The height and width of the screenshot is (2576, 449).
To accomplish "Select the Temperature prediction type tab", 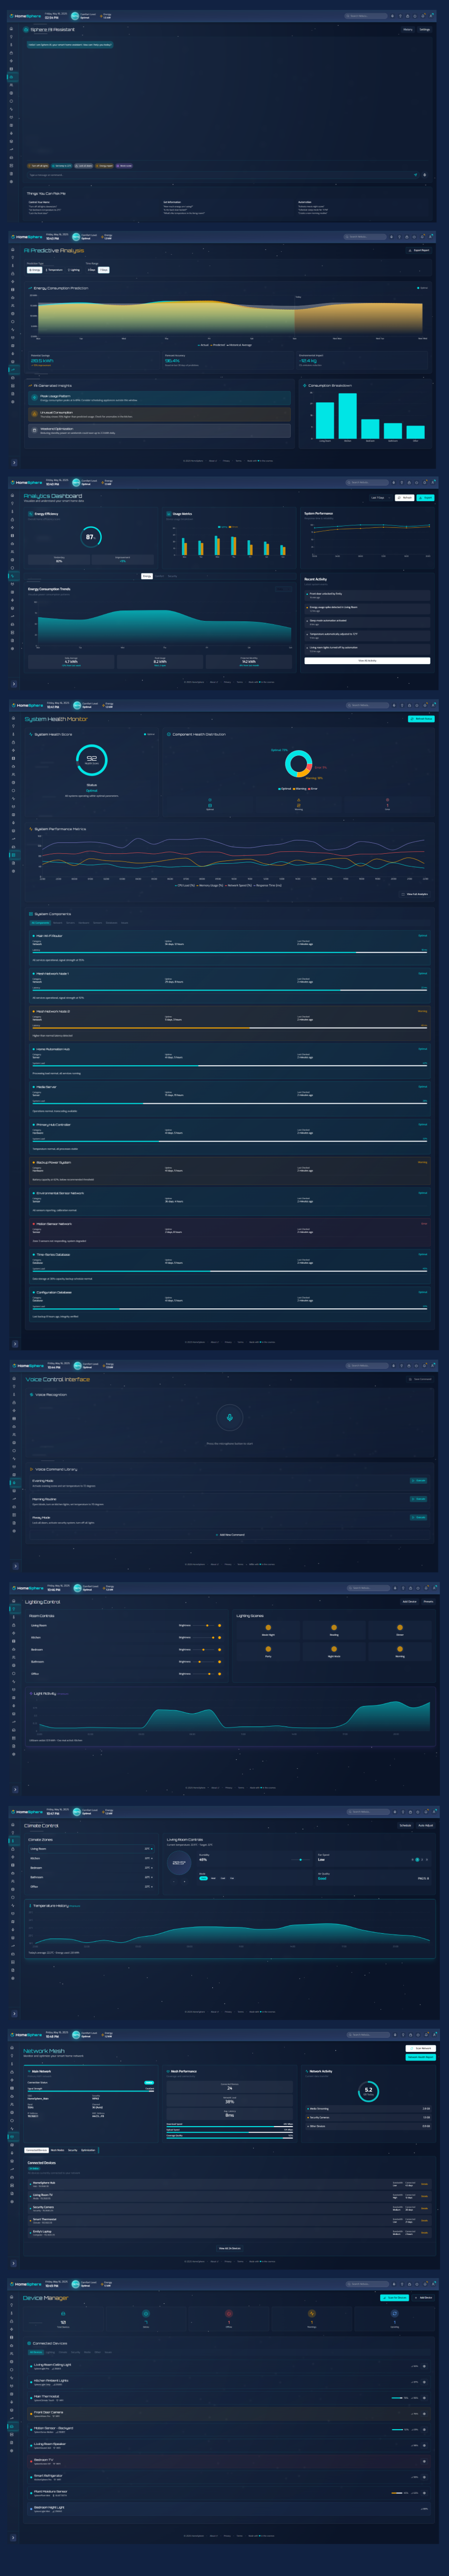I will pyautogui.click(x=55, y=270).
